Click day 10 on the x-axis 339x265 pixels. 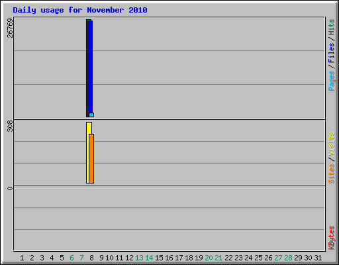(x=109, y=258)
